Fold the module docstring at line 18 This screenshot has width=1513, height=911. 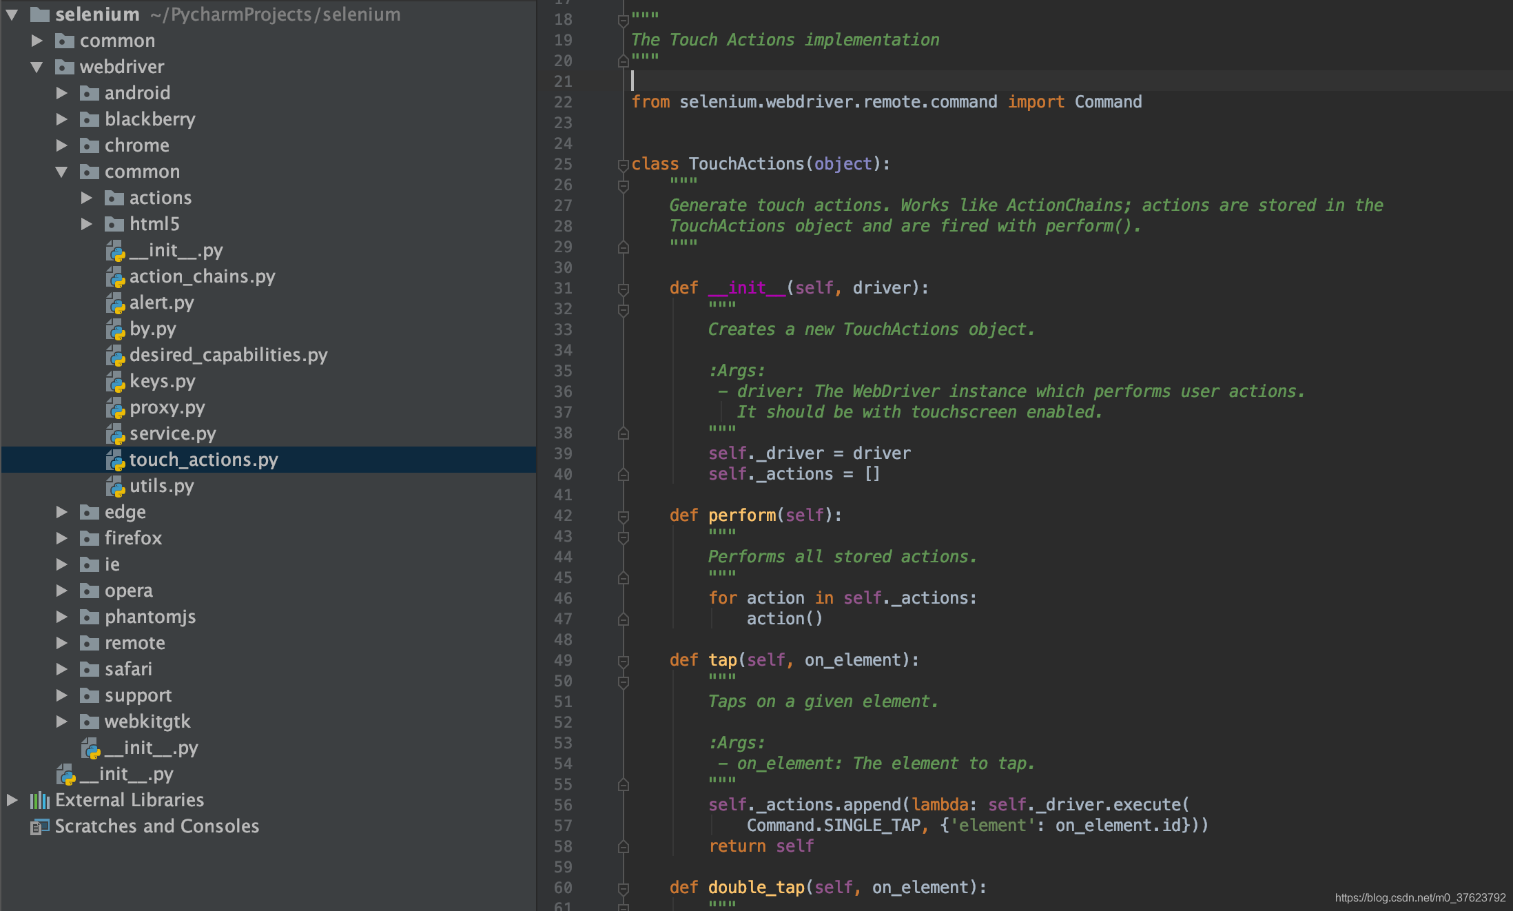coord(623,20)
